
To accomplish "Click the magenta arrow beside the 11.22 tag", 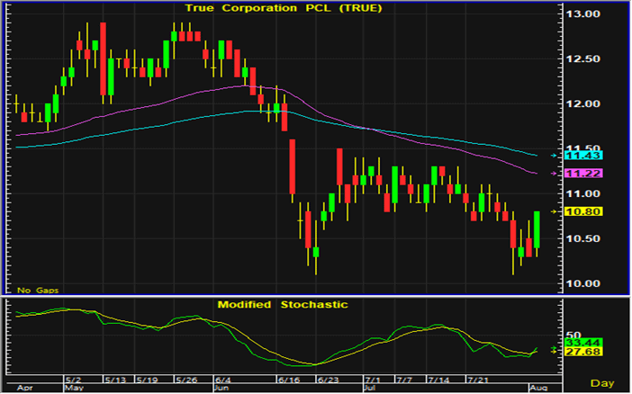I will [553, 173].
